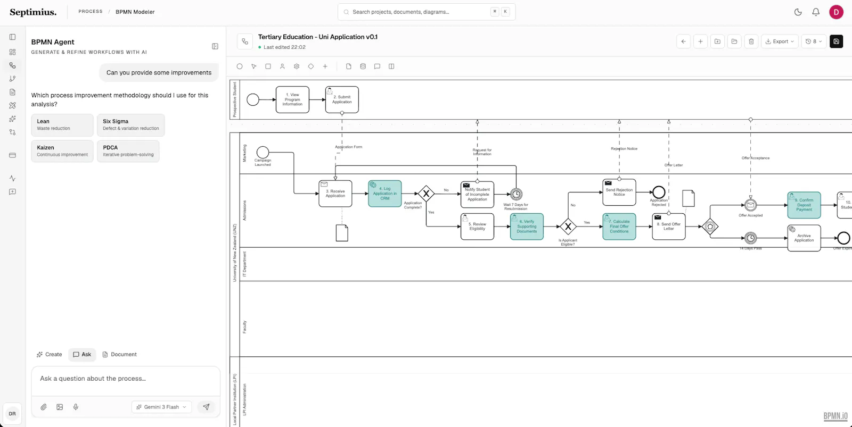Select the pool/lane columns tool
The image size is (852, 427).
point(391,66)
